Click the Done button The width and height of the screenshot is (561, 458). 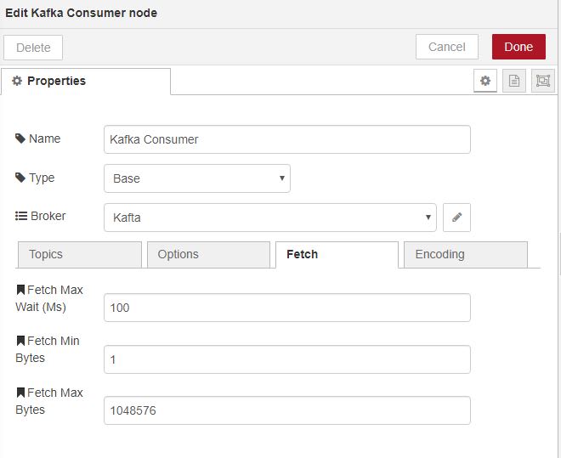(x=518, y=47)
